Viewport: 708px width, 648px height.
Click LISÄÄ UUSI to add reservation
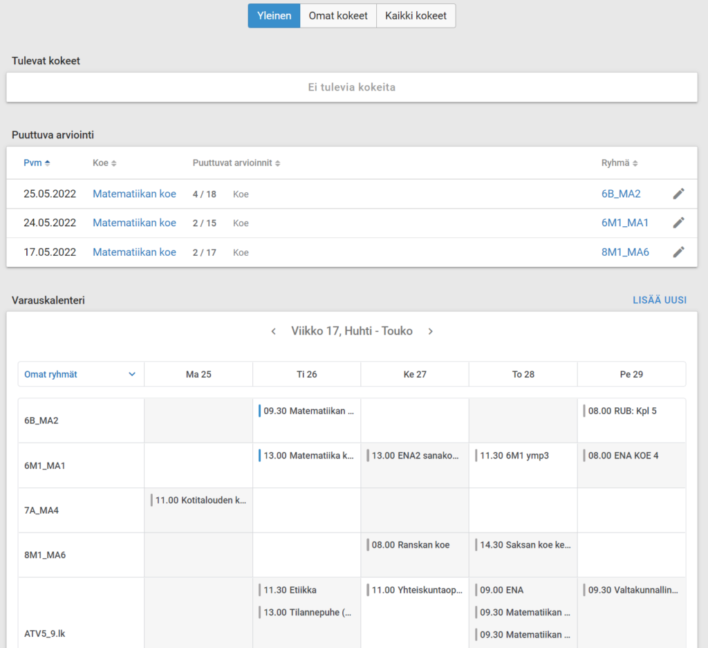[x=659, y=300]
